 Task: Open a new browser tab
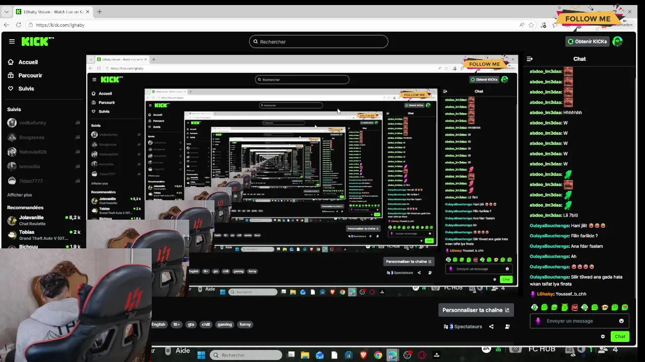click(x=99, y=12)
